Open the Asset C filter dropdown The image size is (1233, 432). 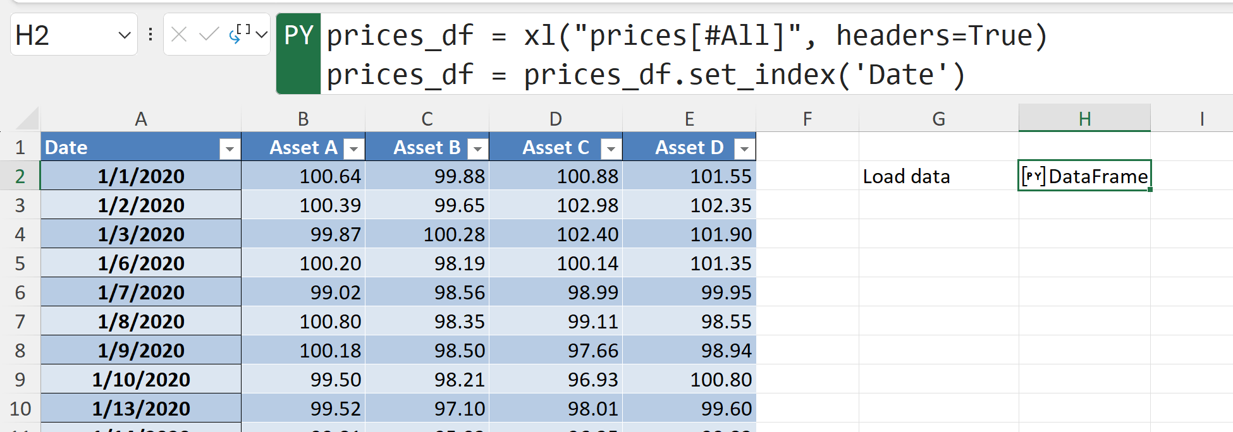611,149
